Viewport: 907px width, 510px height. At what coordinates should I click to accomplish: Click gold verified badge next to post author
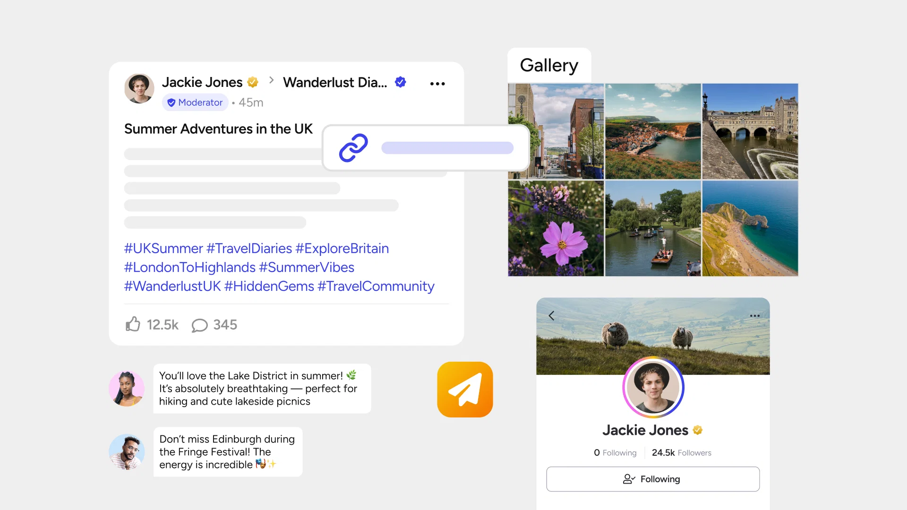253,82
